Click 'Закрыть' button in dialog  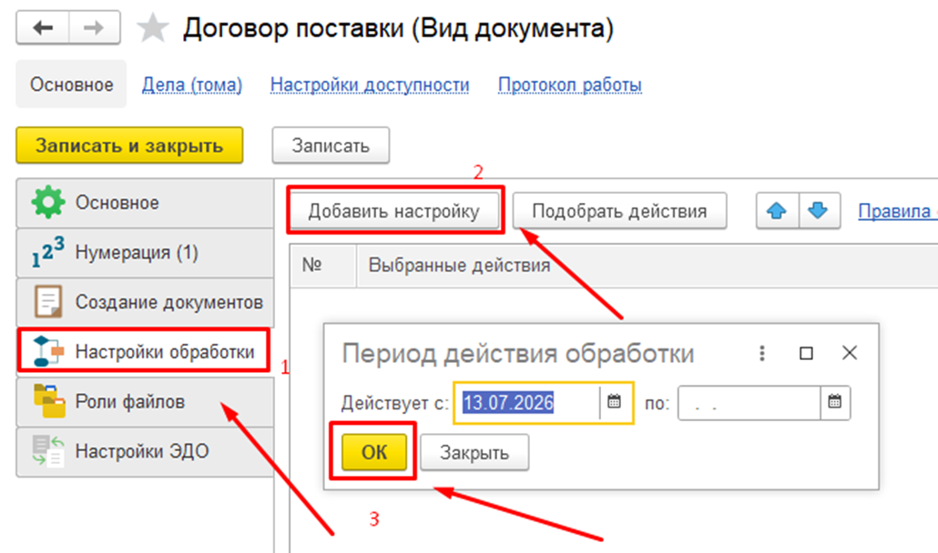[474, 452]
